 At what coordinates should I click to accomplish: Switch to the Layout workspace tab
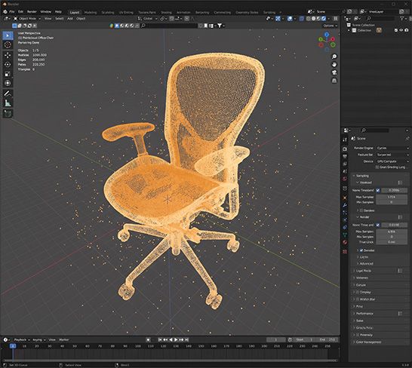tap(75, 12)
